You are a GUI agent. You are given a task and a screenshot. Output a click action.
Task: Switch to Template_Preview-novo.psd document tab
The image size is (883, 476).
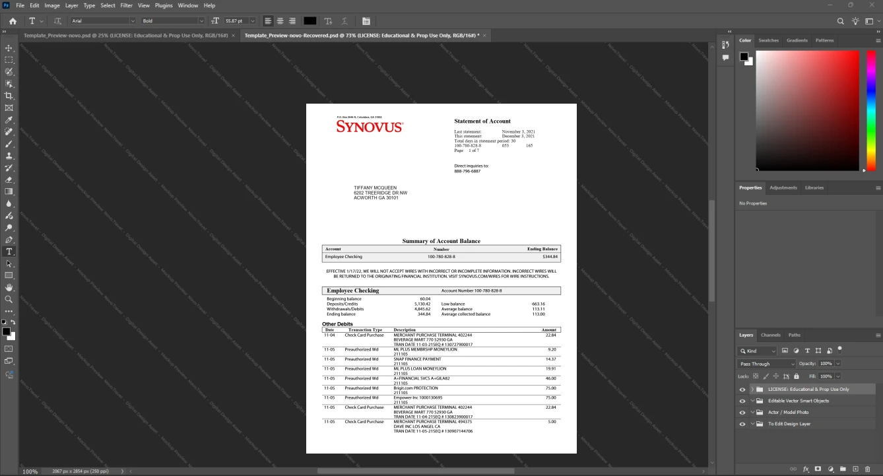click(x=125, y=35)
